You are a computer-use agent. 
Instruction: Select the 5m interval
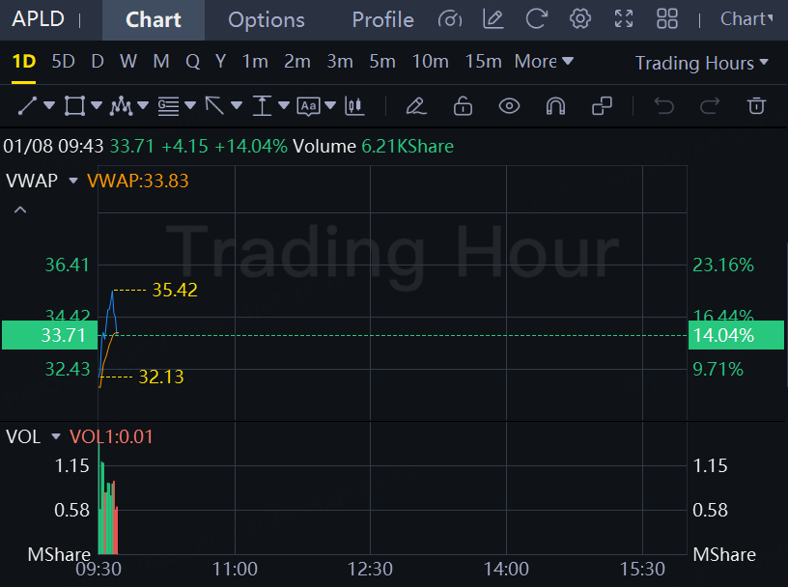pos(382,62)
